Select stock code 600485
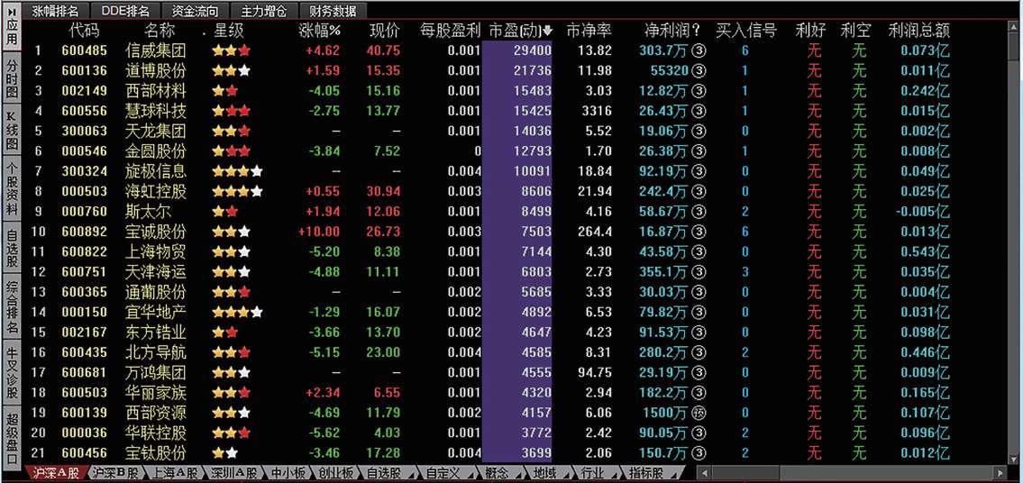 pos(84,50)
